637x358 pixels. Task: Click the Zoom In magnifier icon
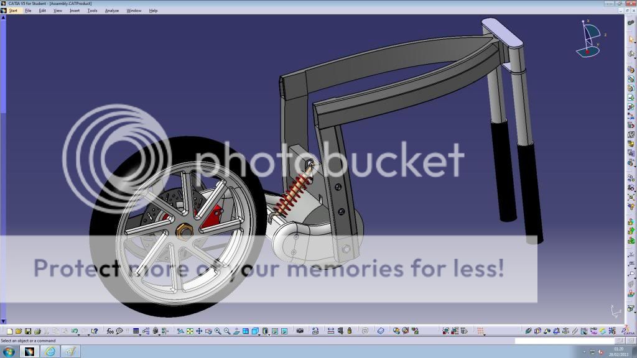coord(218,331)
